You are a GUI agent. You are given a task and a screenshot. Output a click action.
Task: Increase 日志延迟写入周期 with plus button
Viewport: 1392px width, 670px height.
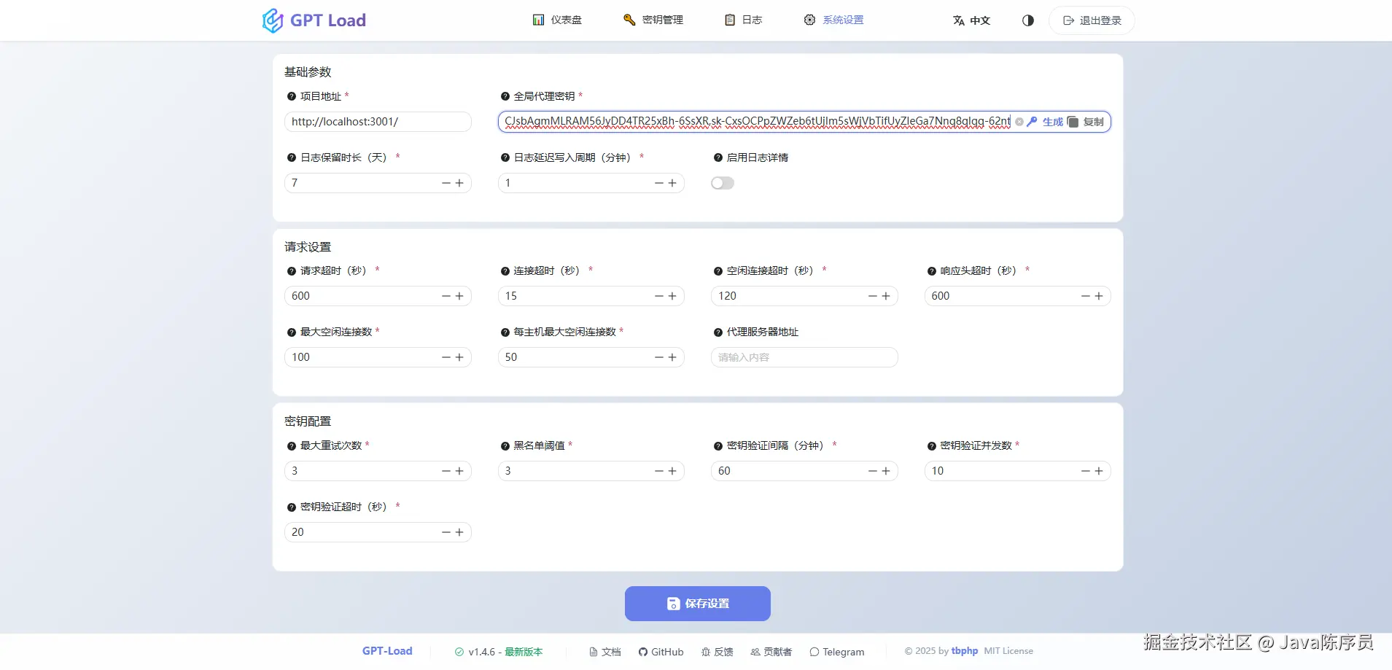[672, 183]
